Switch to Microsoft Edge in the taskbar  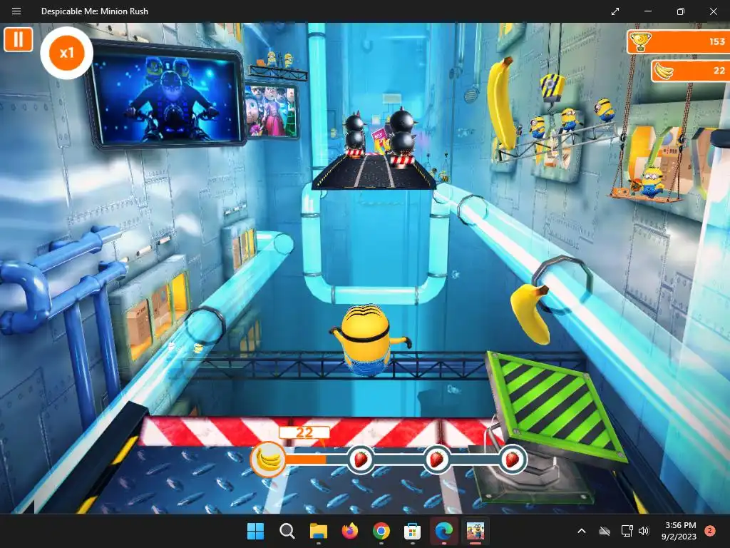click(x=443, y=531)
